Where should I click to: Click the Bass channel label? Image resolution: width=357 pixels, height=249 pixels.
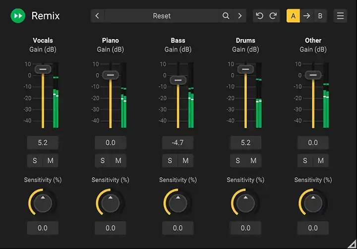pos(178,40)
